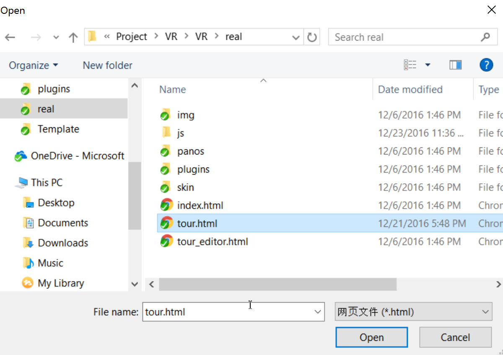This screenshot has width=503, height=355.
Task: Open the address bar dropdown
Action: click(296, 37)
